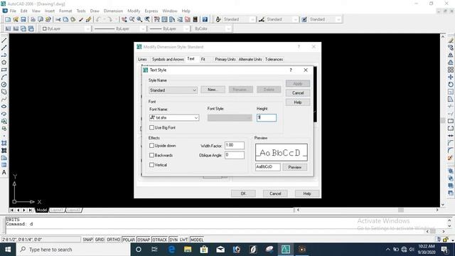Open the Dimension menu

pyautogui.click(x=113, y=11)
